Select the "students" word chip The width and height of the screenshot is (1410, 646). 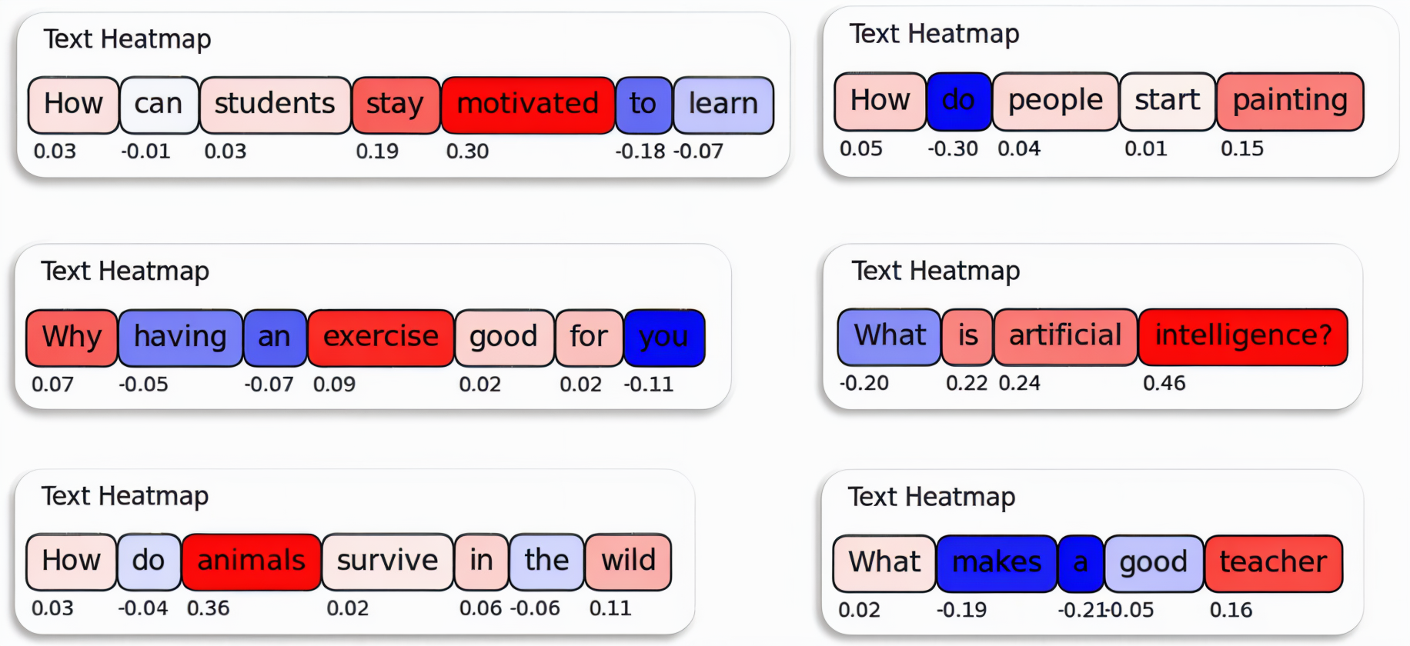point(275,105)
